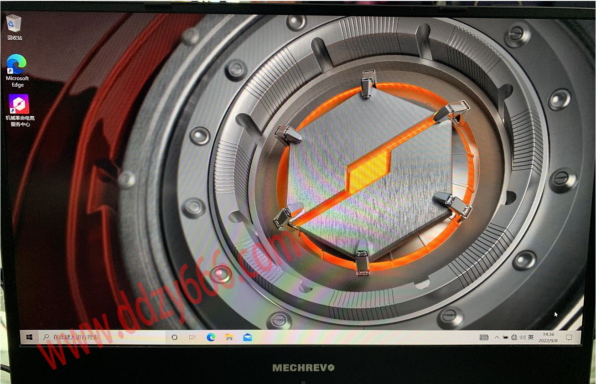The height and width of the screenshot is (384, 596).
Task: Open the Mail app from the taskbar
Action: (x=247, y=337)
